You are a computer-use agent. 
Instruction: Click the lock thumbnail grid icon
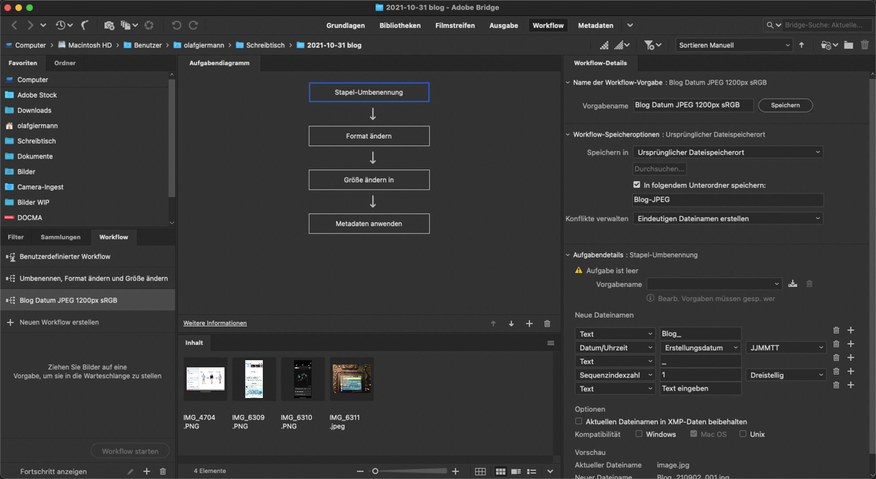tap(480, 472)
